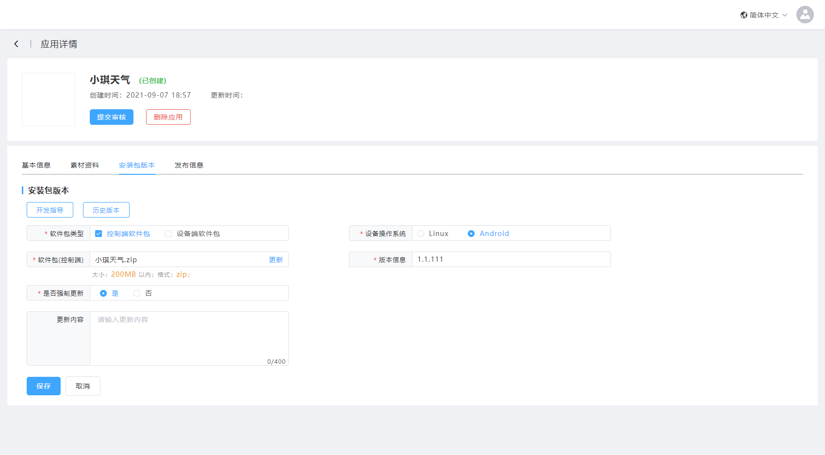Viewport: 825px width, 455px height.
Task: Click the 应用详情 page heading
Action: pyautogui.click(x=59, y=44)
